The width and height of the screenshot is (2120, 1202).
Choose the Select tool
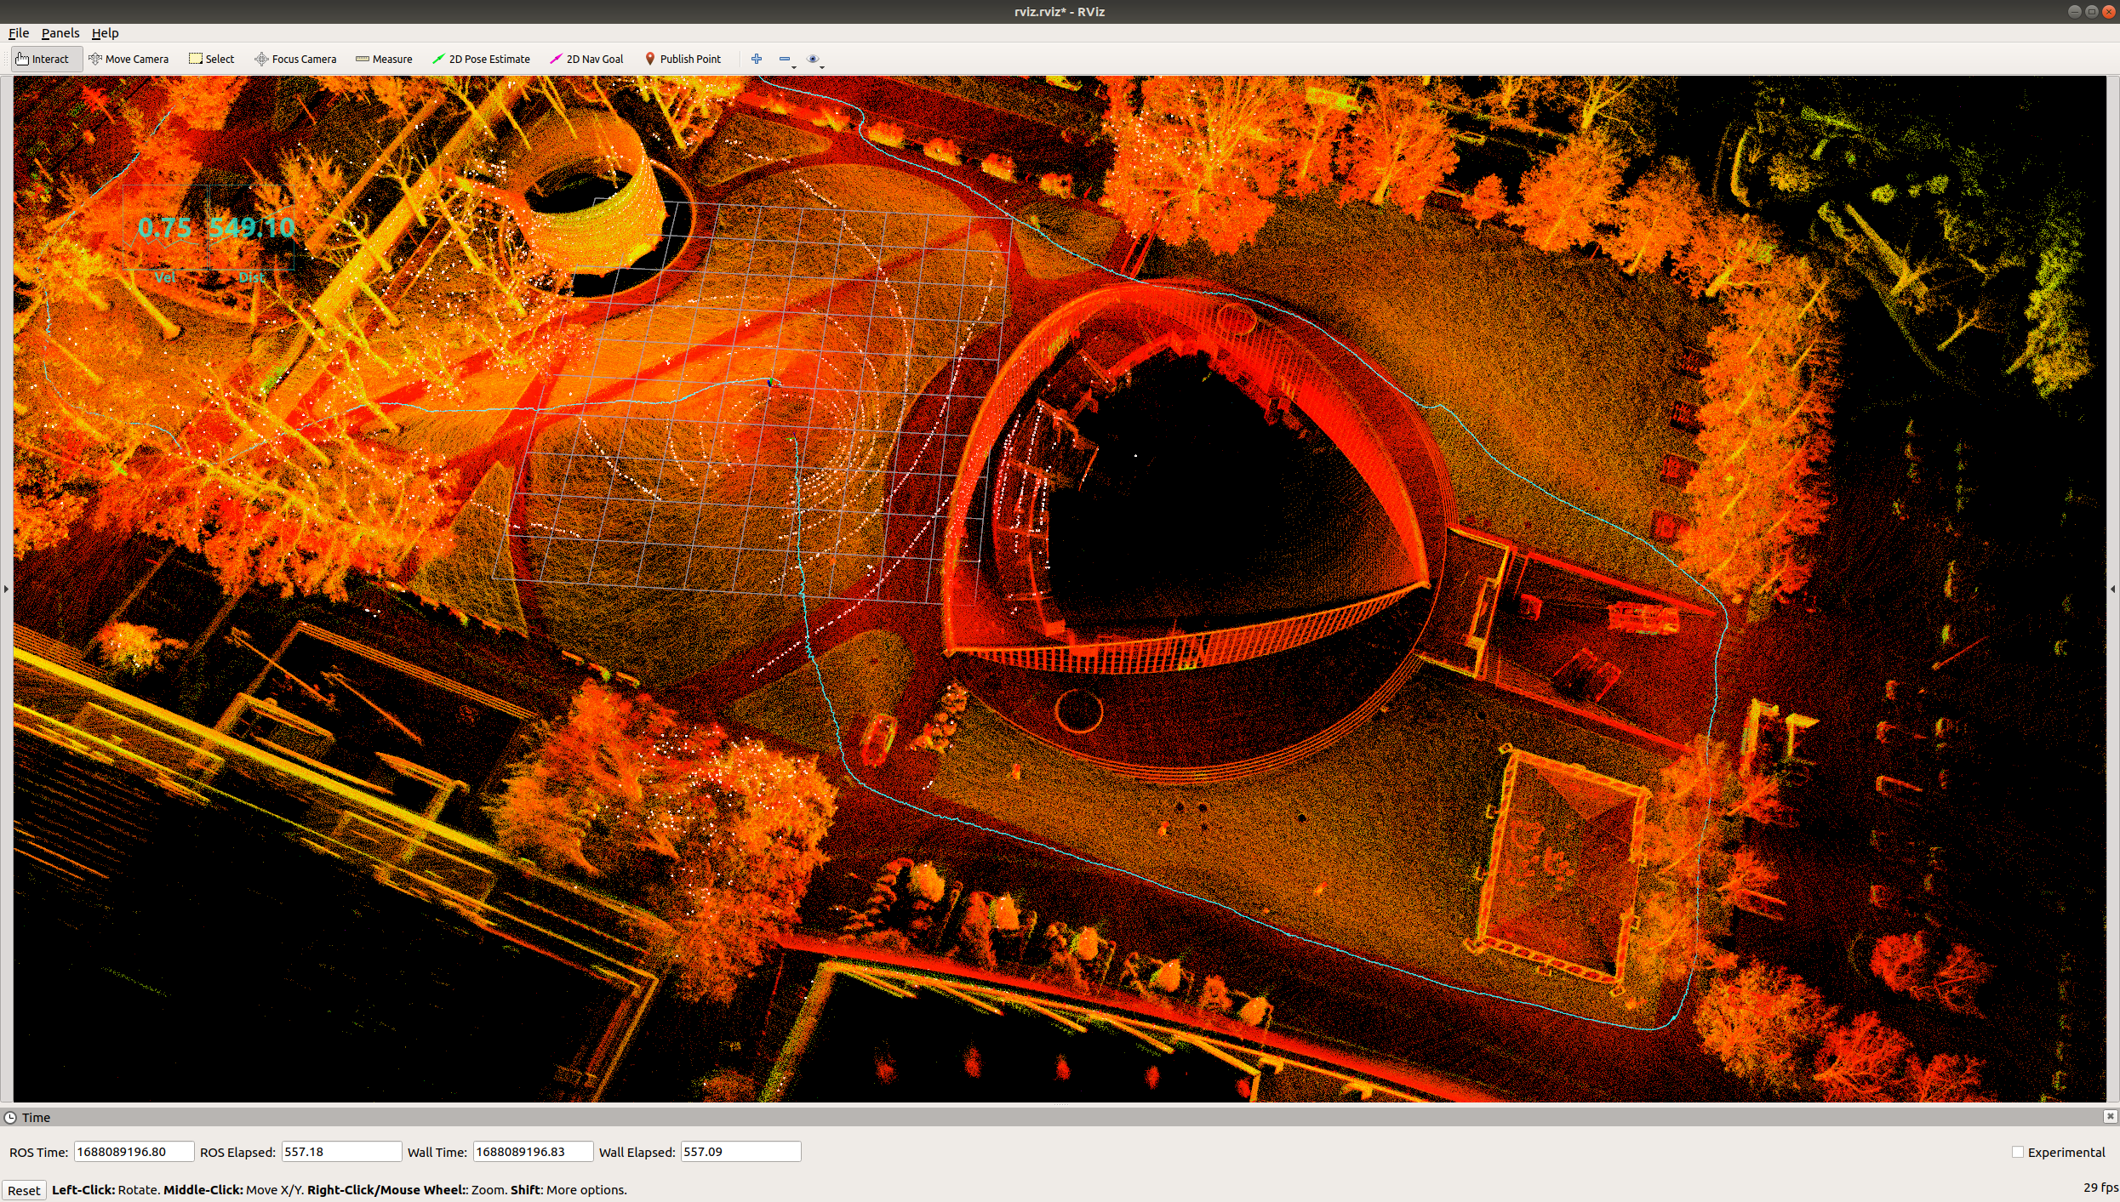coord(211,59)
